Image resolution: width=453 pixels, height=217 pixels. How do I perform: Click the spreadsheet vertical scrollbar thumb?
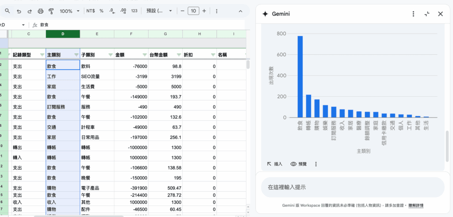coord(248,65)
